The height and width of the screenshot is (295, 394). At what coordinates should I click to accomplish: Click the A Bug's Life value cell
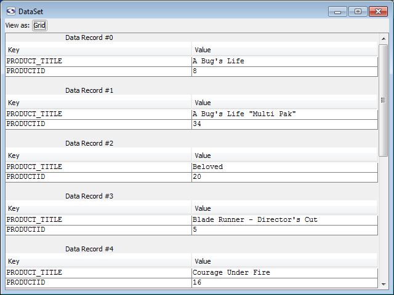284,61
